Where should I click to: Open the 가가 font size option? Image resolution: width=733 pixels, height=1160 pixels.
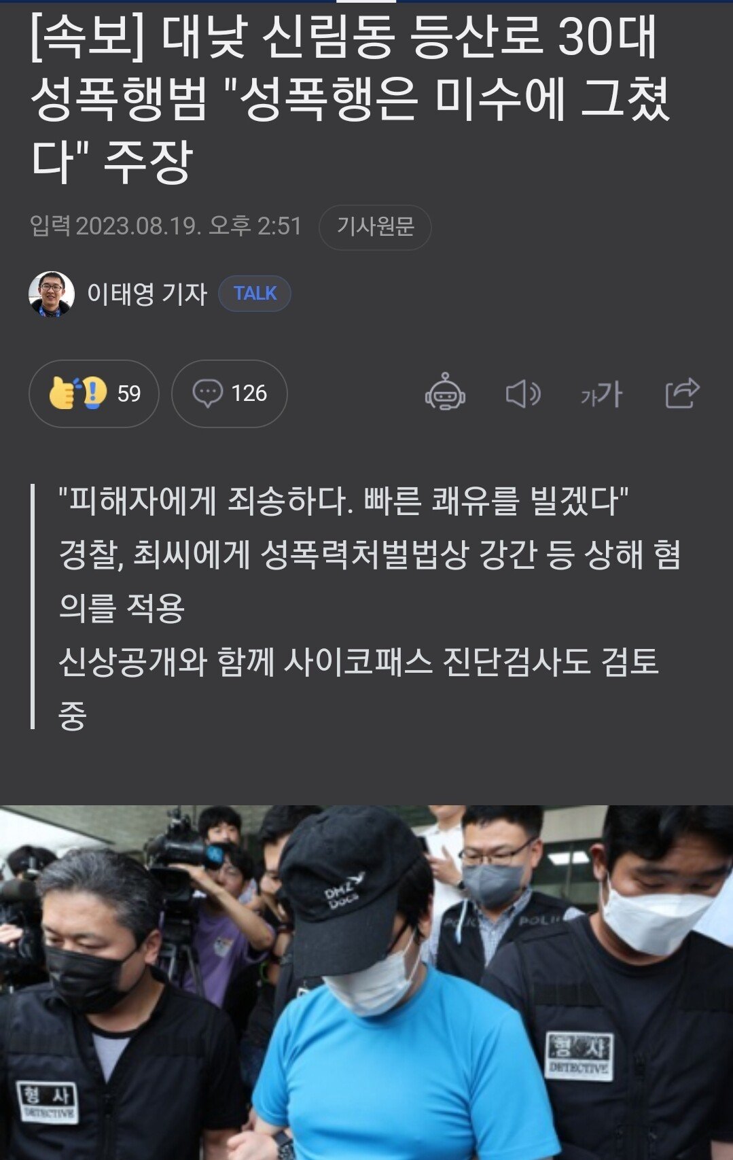[x=602, y=394]
